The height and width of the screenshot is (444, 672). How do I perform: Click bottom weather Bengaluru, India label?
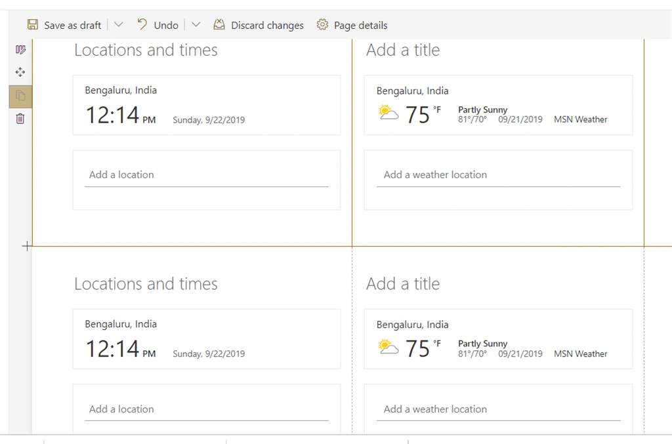[412, 325]
